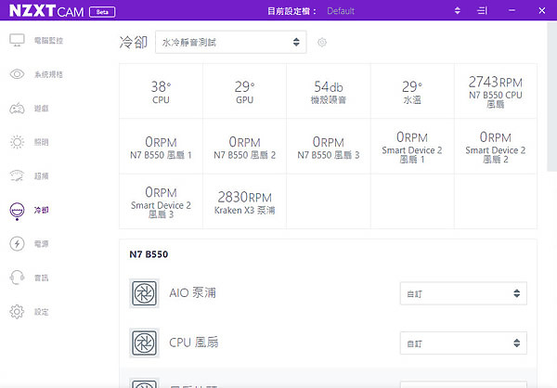This screenshot has height=388, width=557.
Task: Click the fan icon next to AIO 泵浦
Action: 144,293
